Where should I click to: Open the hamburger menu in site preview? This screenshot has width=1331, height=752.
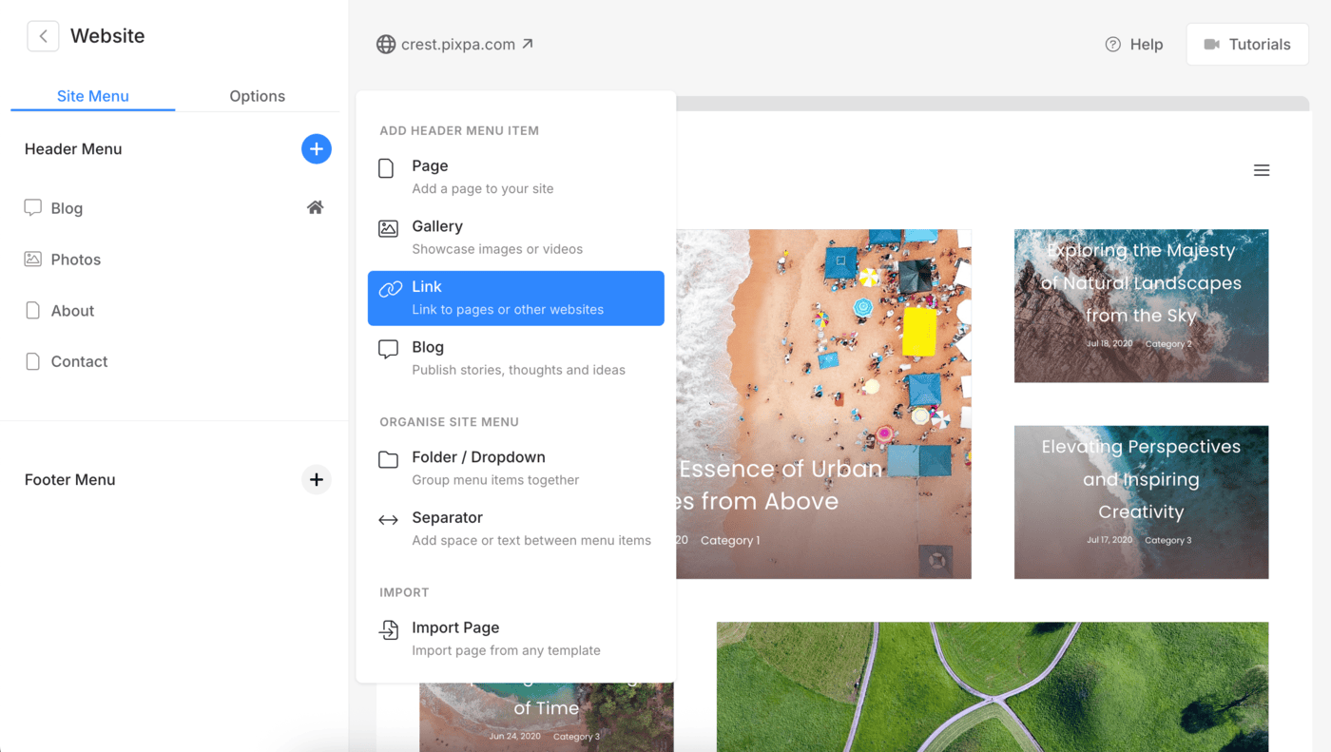coord(1262,170)
